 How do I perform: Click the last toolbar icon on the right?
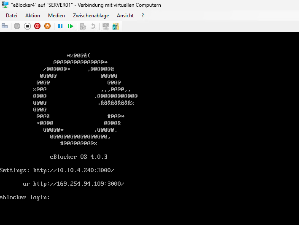[116, 26]
